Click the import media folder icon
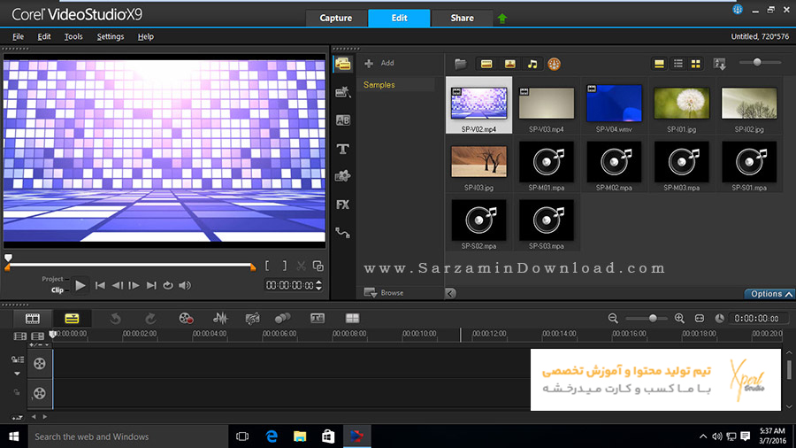The height and width of the screenshot is (448, 796). coord(461,64)
